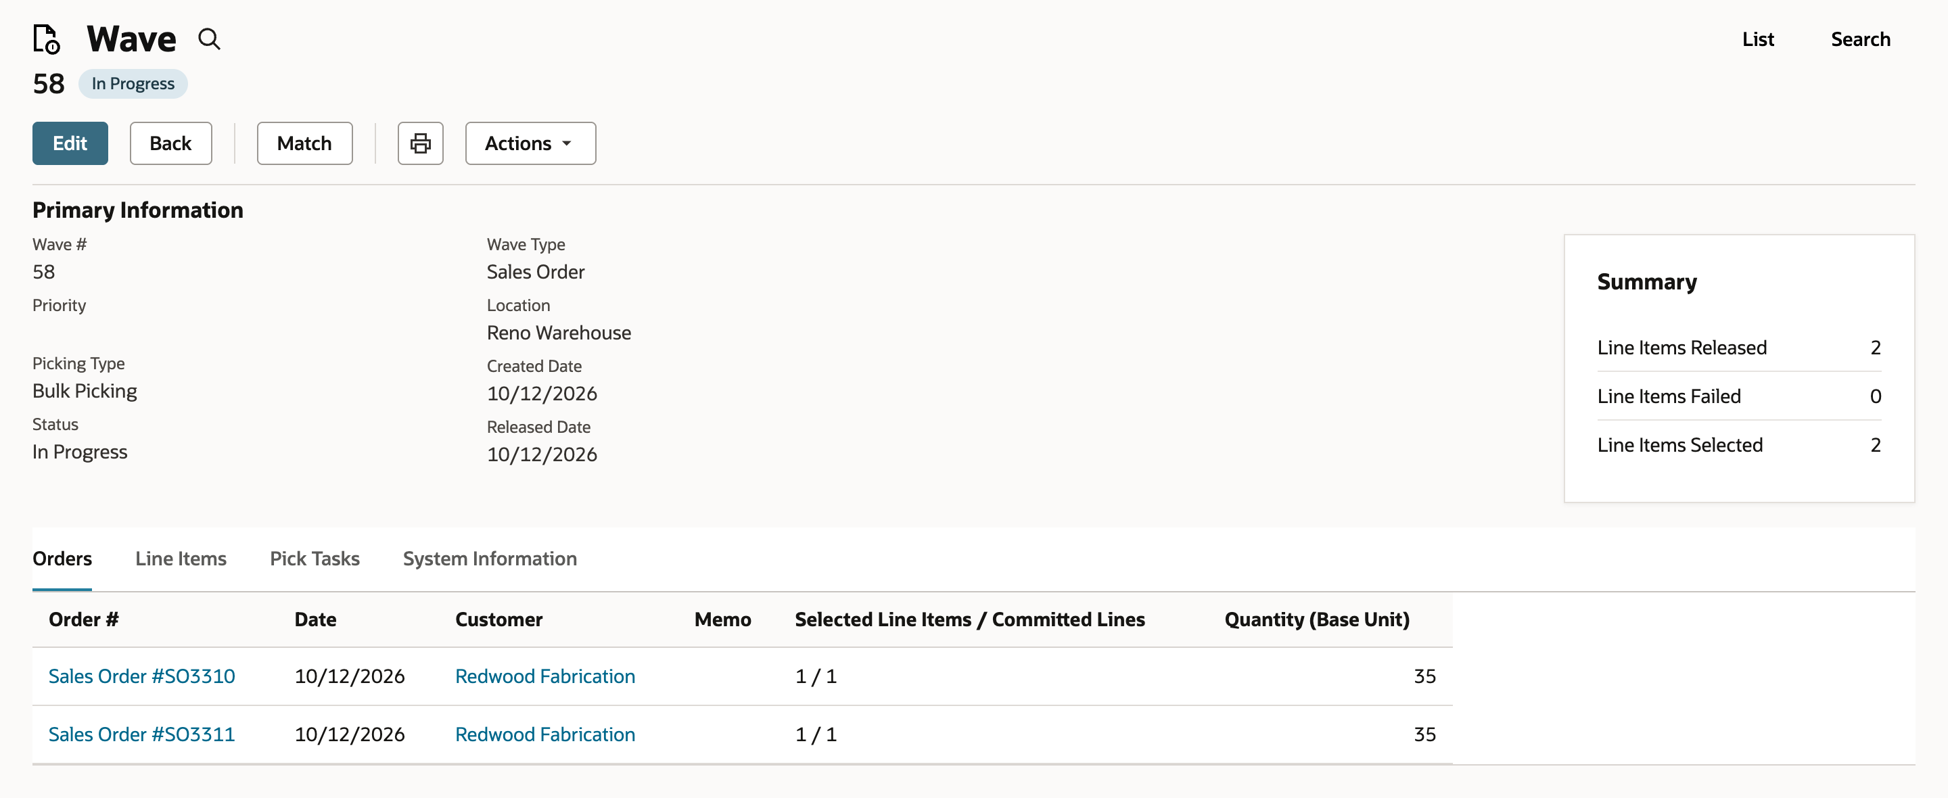Viewport: 1948px width, 798px height.
Task: Click the Order # column header
Action: [83, 619]
